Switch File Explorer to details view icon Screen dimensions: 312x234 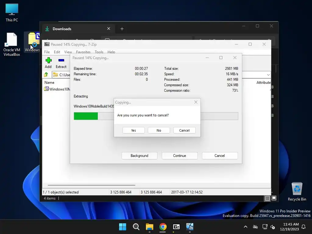(x=267, y=198)
